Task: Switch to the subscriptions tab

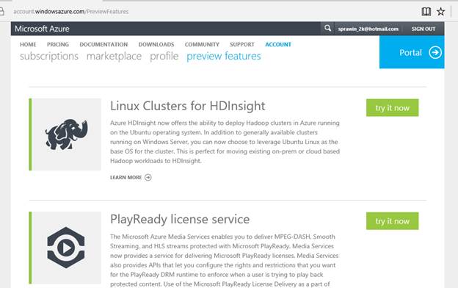Action: click(49, 56)
